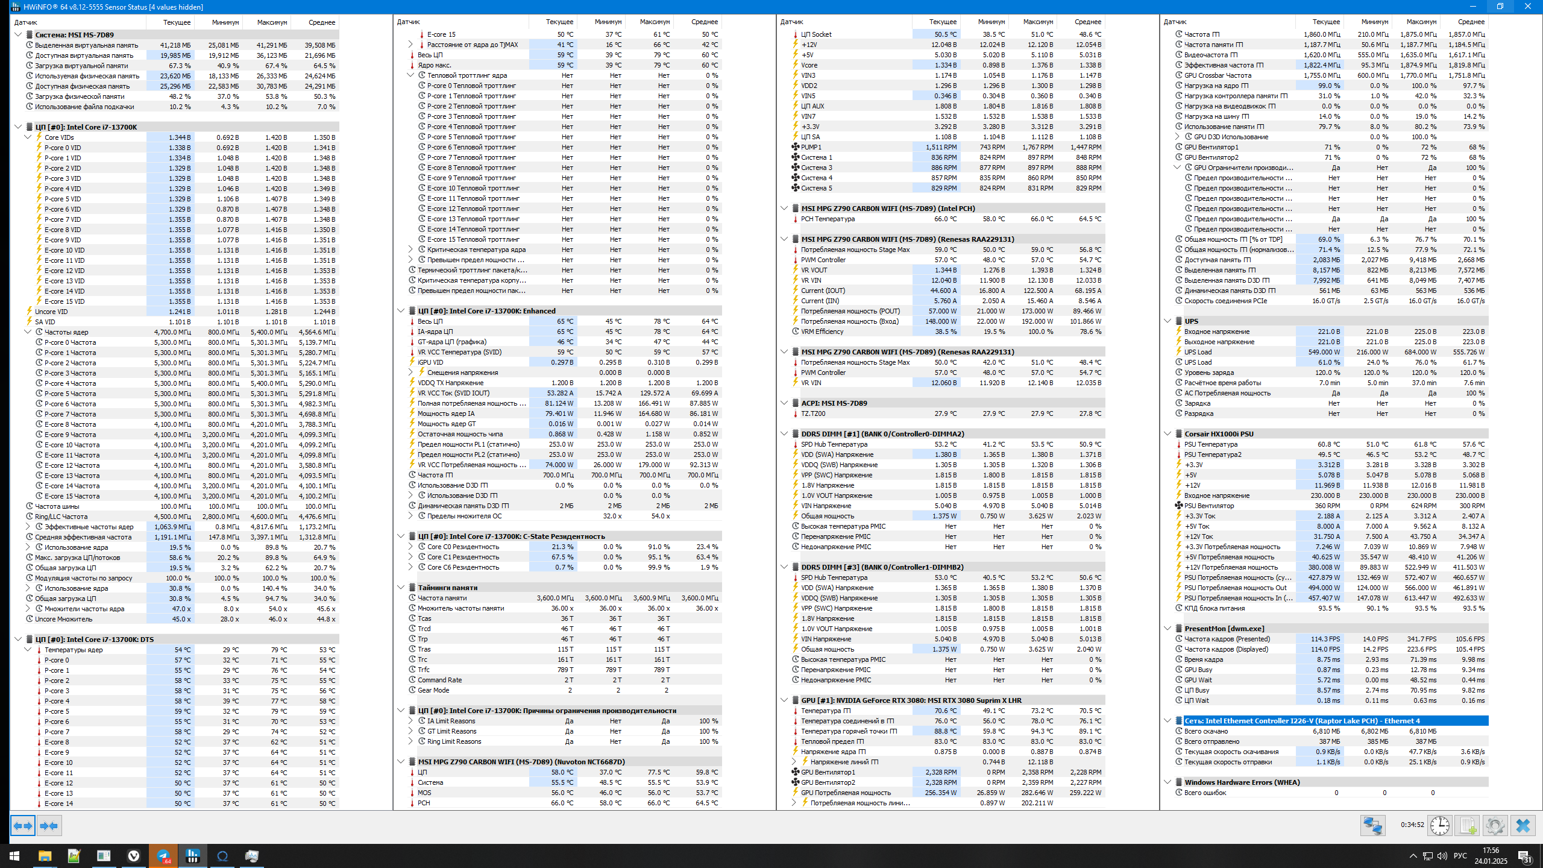This screenshot has height=868, width=1543.
Task: Open the remote network monitoring icon
Action: 1372,825
